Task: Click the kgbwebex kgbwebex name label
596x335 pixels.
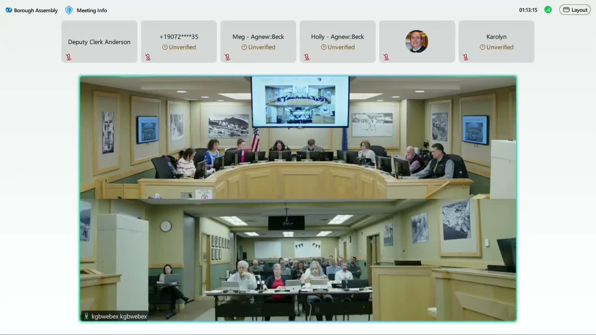Action: [118, 316]
